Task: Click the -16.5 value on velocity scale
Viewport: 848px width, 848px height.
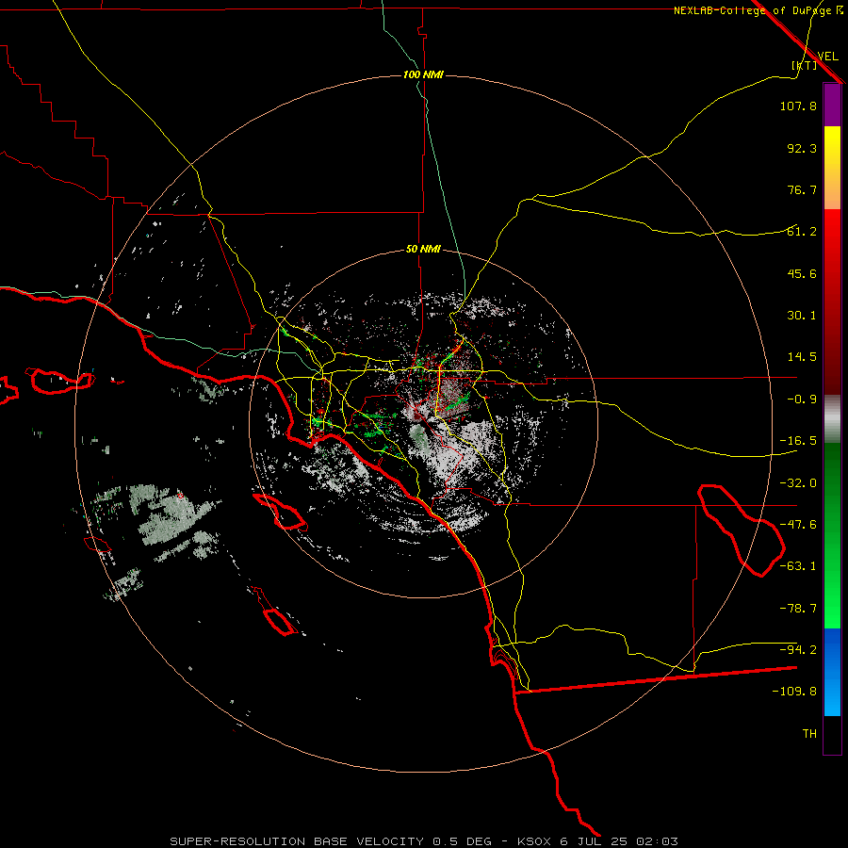Action: 798,441
